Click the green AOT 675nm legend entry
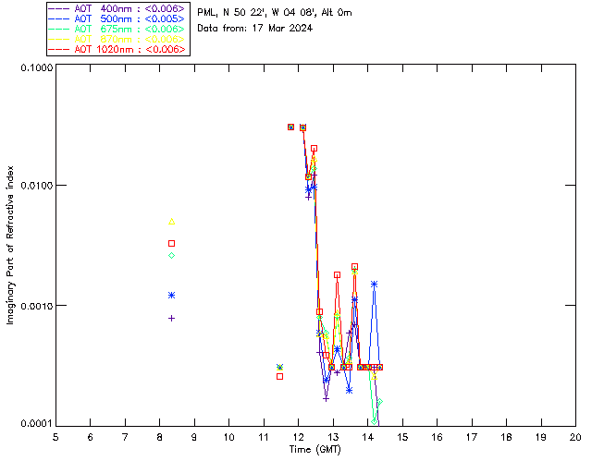 117,29
